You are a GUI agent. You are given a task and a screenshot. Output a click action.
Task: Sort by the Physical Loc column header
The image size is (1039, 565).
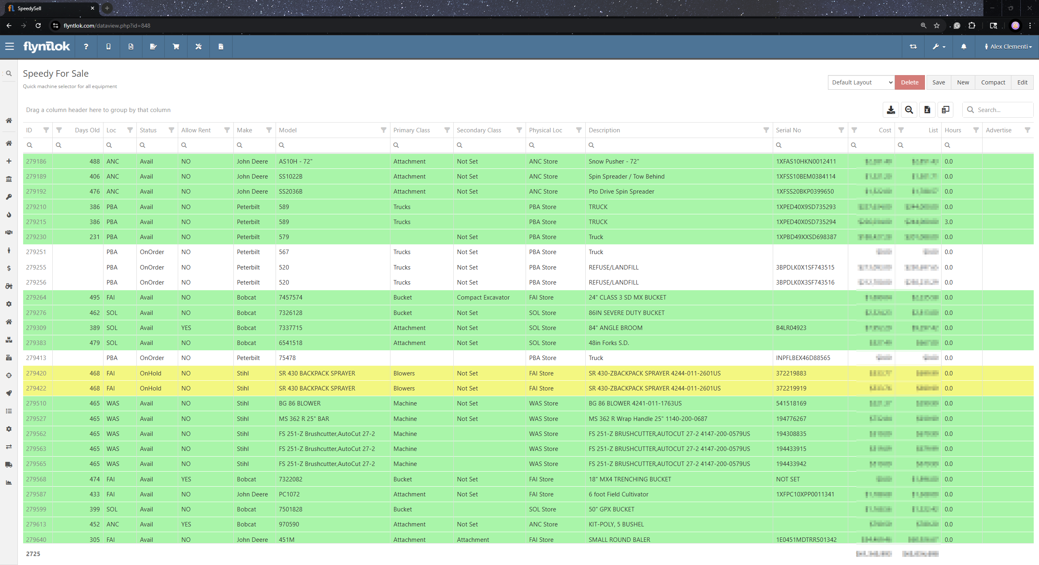click(x=545, y=130)
